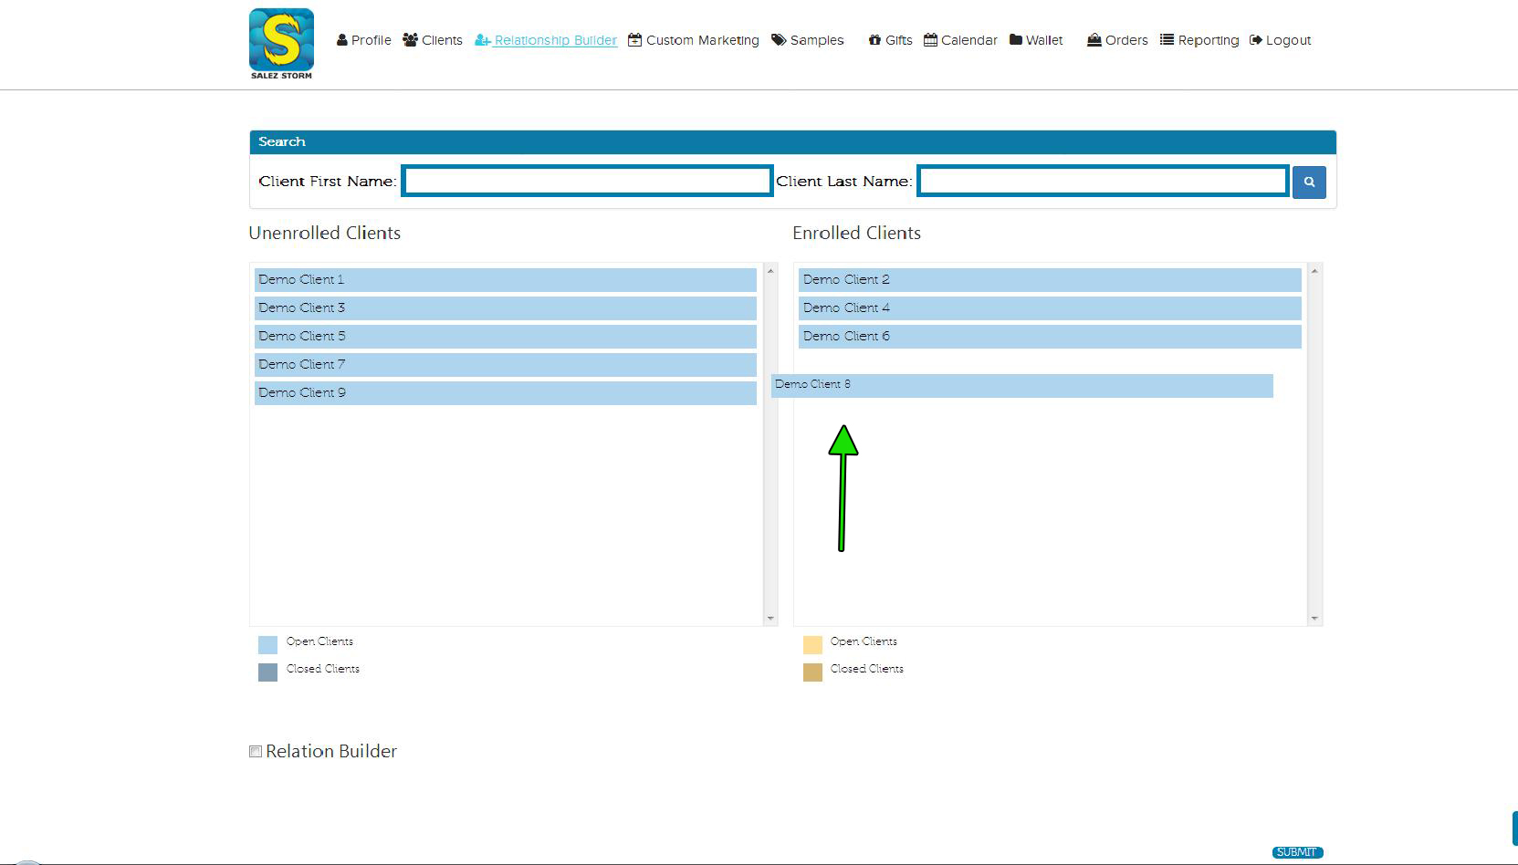Click the Enrolled Open Clients color swatch
Viewport: 1518px width, 865px height.
pos(812,645)
